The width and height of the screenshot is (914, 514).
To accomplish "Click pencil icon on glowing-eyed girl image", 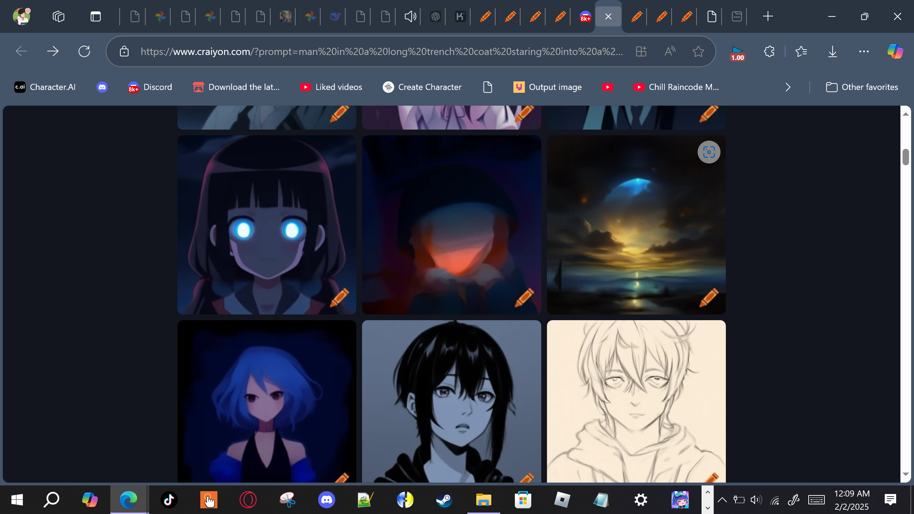I will click(x=339, y=297).
